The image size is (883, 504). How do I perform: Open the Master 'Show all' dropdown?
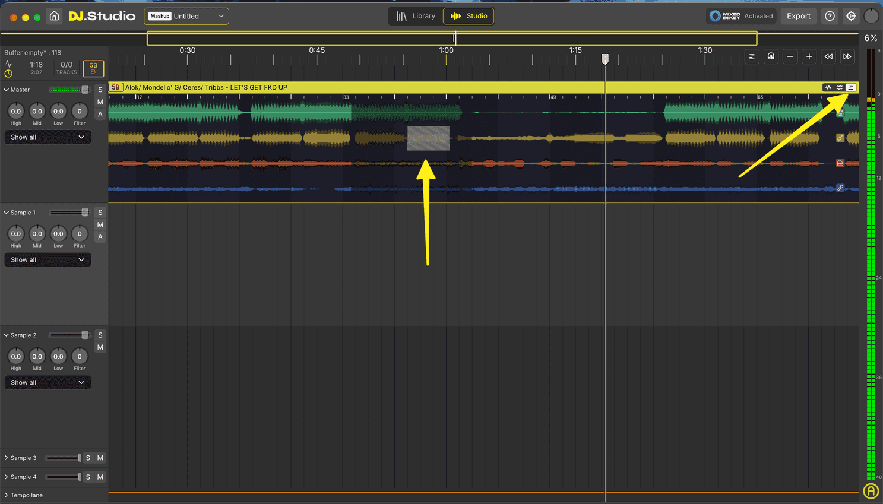48,137
